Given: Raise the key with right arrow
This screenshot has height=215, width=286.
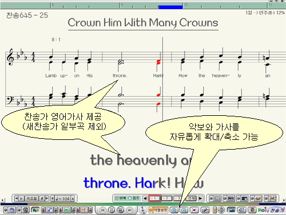Looking at the screenshot, I should coord(47,198).
